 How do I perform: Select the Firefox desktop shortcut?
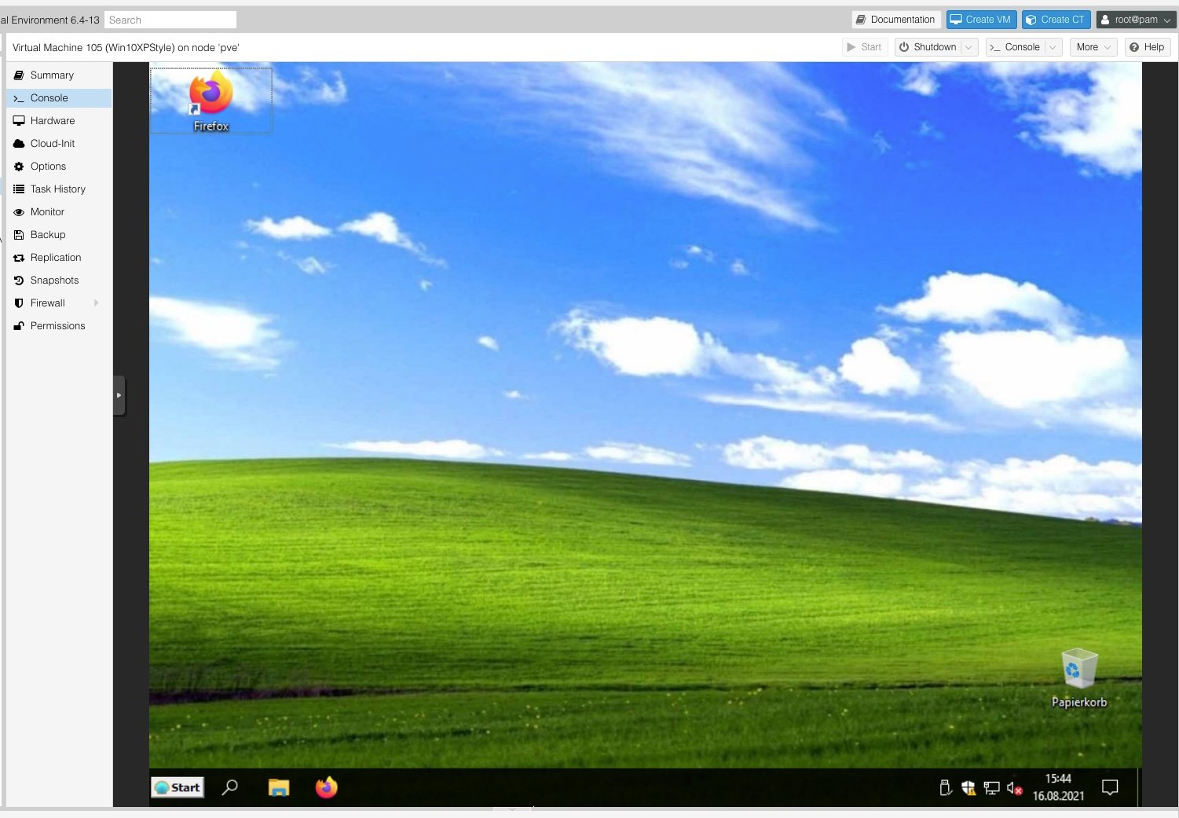pyautogui.click(x=211, y=101)
